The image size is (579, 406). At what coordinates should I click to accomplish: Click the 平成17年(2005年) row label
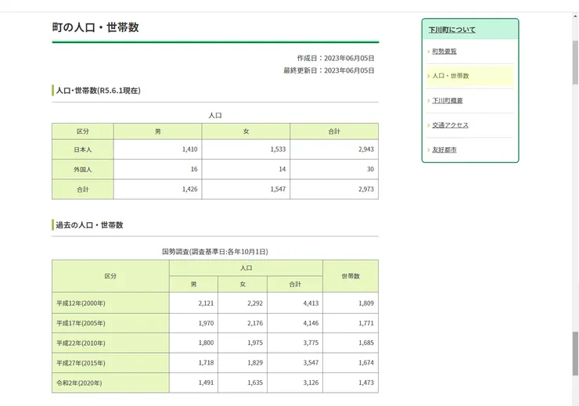[81, 323]
